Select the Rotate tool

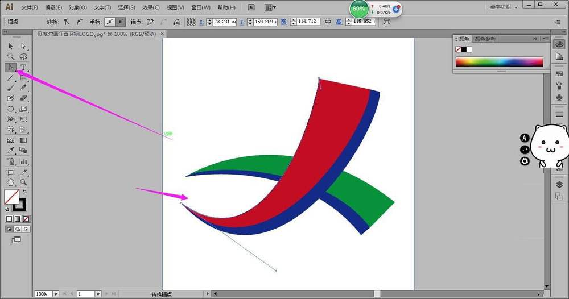click(x=10, y=109)
